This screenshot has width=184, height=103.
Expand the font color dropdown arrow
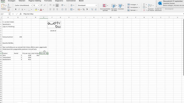(x=43, y=9)
